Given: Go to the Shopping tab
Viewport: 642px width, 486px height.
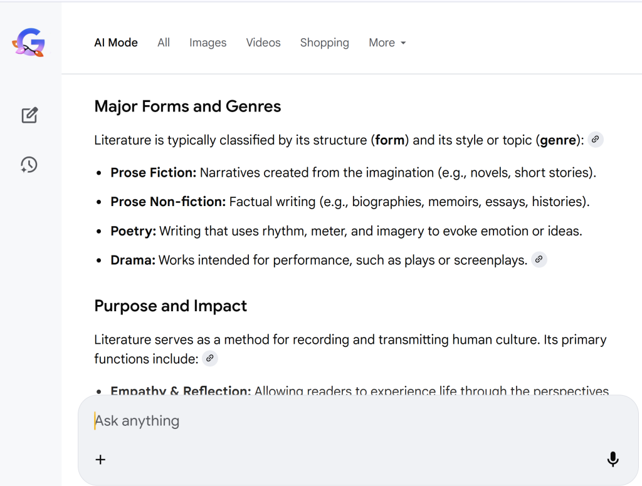Looking at the screenshot, I should pos(324,43).
